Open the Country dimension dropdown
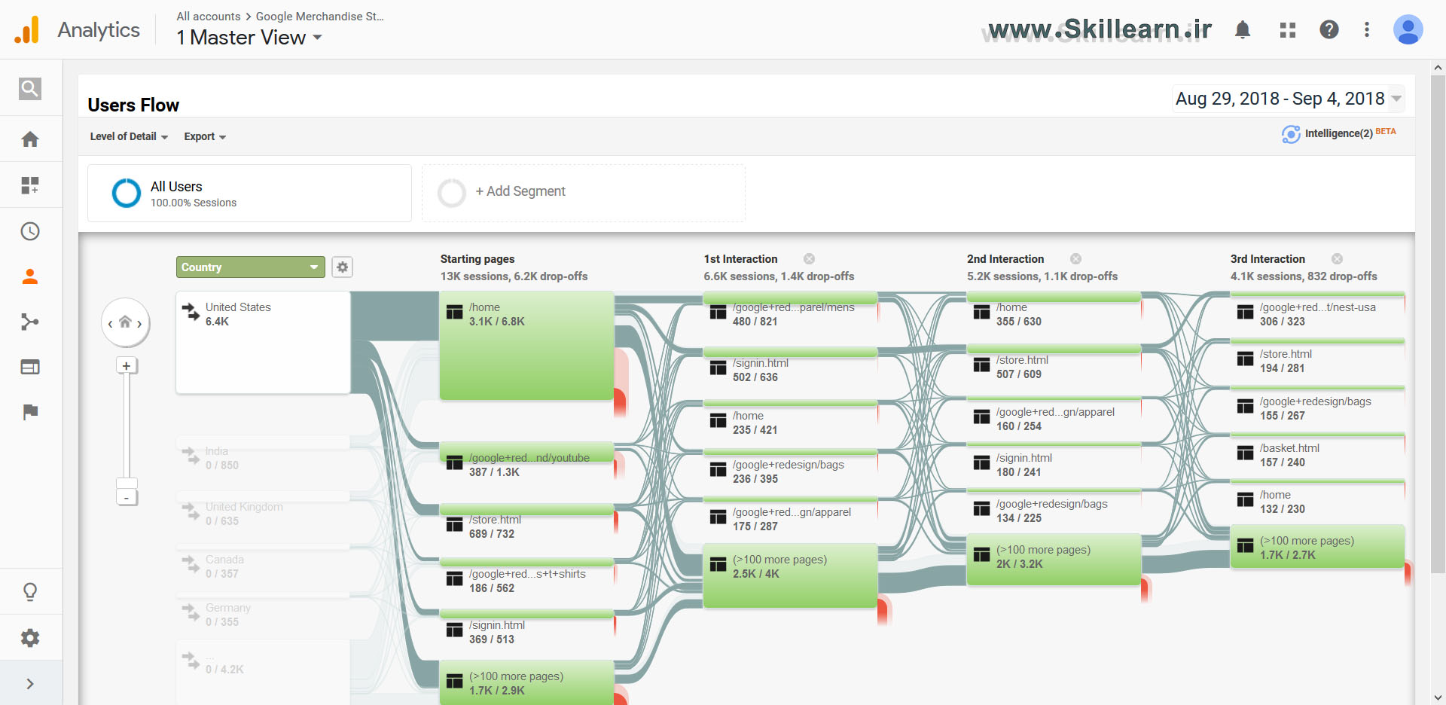The height and width of the screenshot is (705, 1446). [251, 267]
